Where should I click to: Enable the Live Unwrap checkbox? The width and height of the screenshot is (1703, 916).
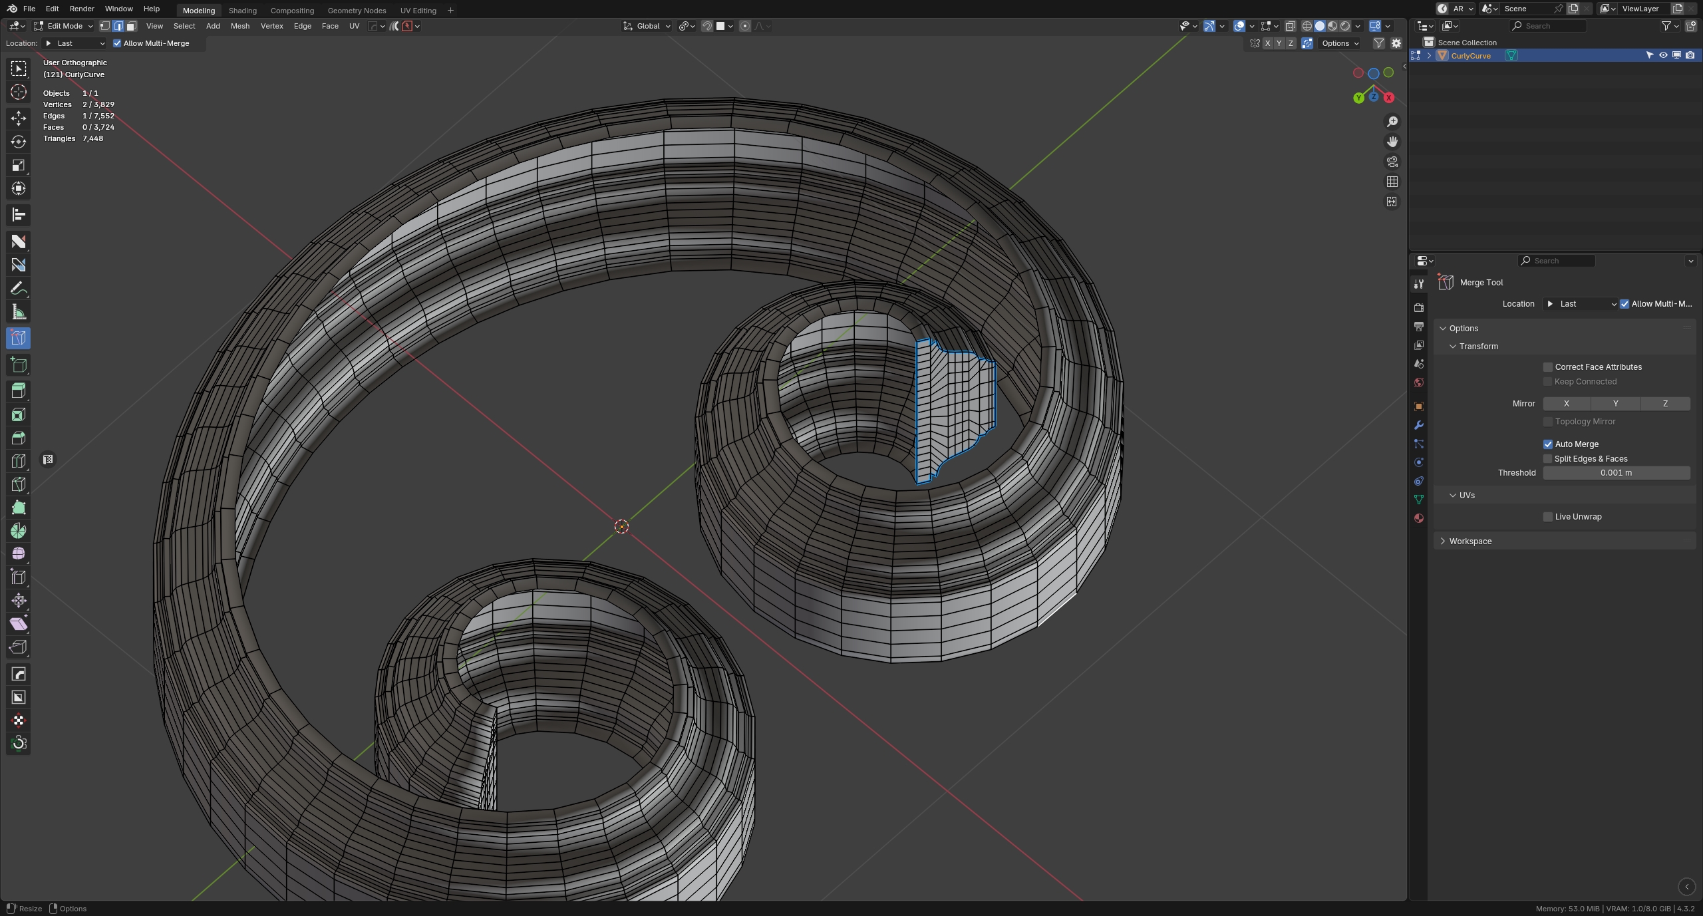pyautogui.click(x=1548, y=517)
